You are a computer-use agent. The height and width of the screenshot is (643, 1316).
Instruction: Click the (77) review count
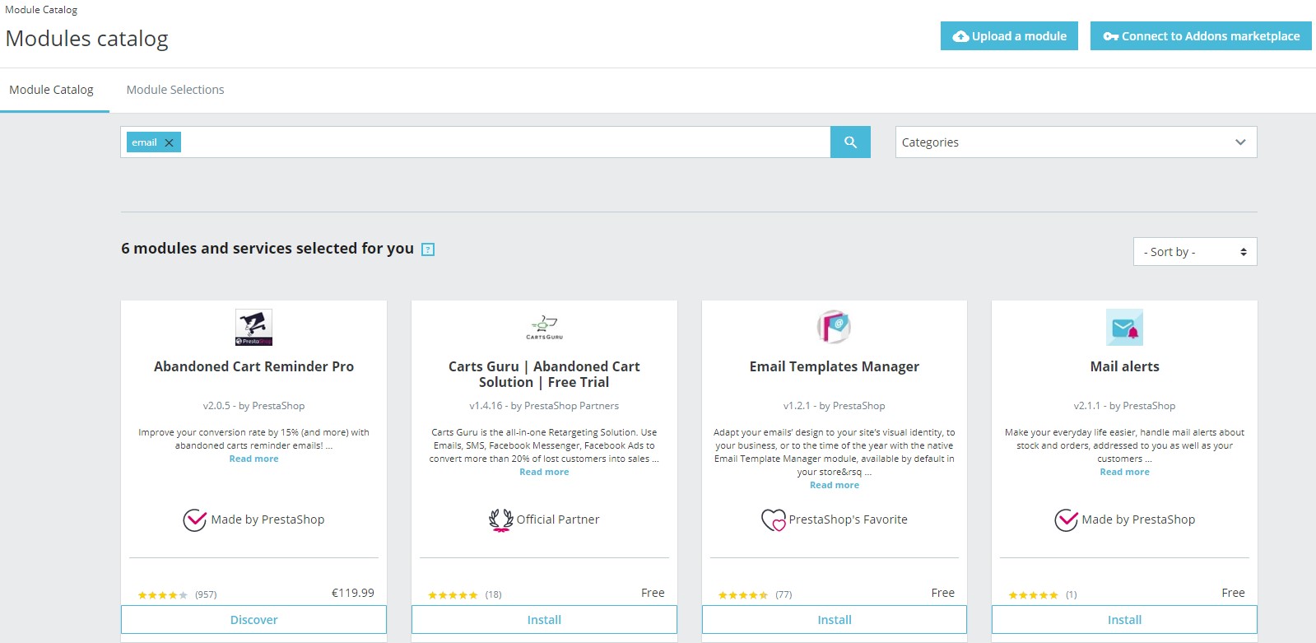click(784, 594)
